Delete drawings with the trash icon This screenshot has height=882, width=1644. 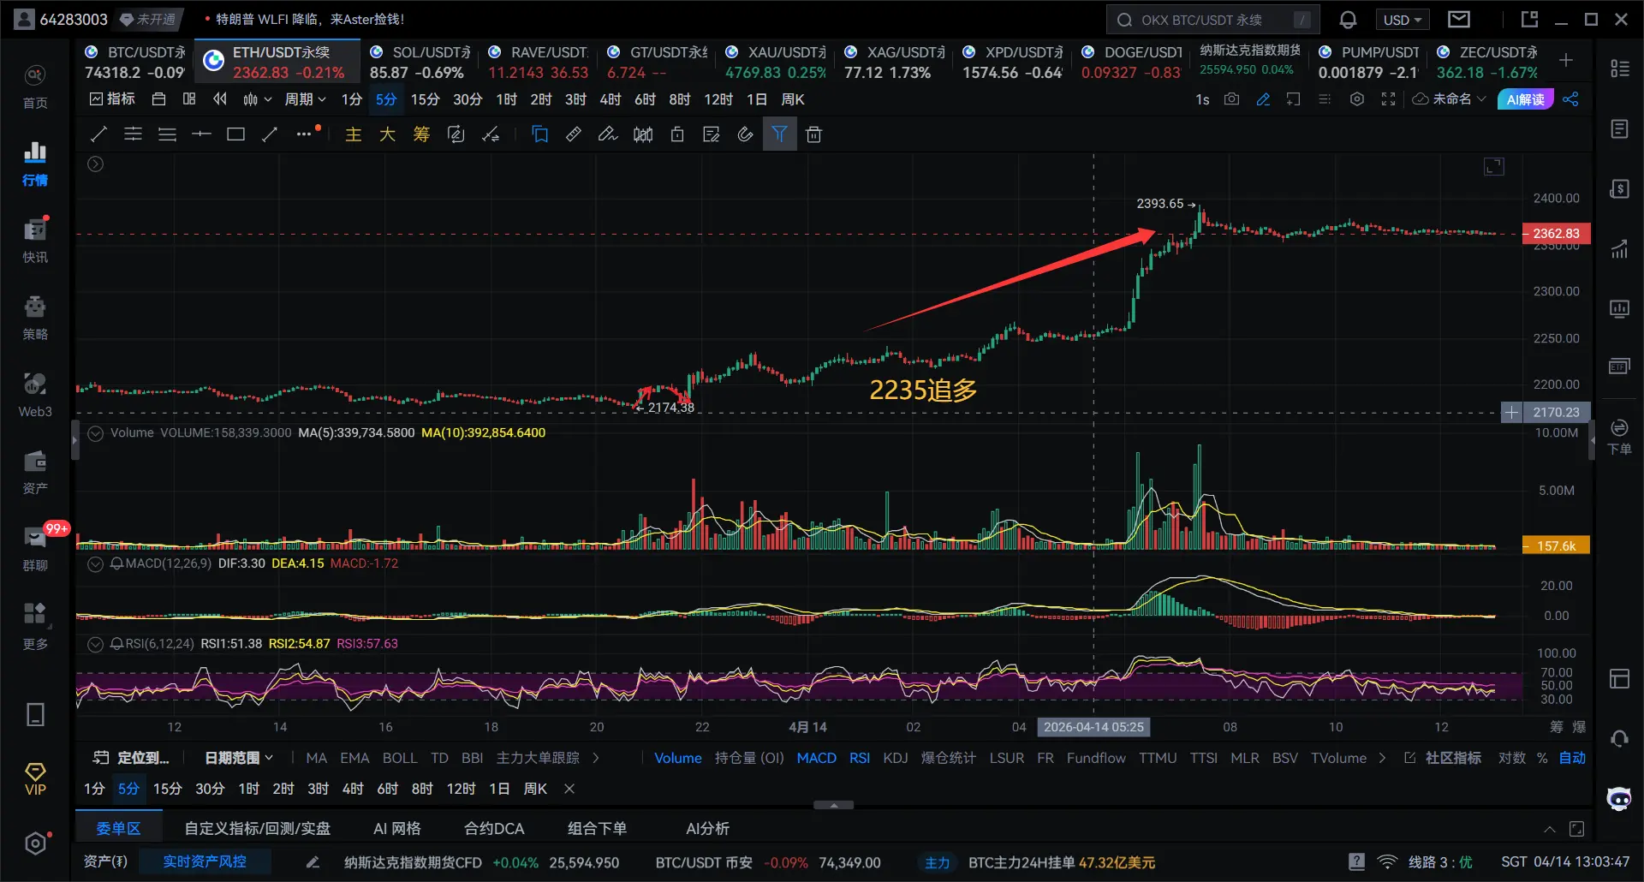coord(813,134)
